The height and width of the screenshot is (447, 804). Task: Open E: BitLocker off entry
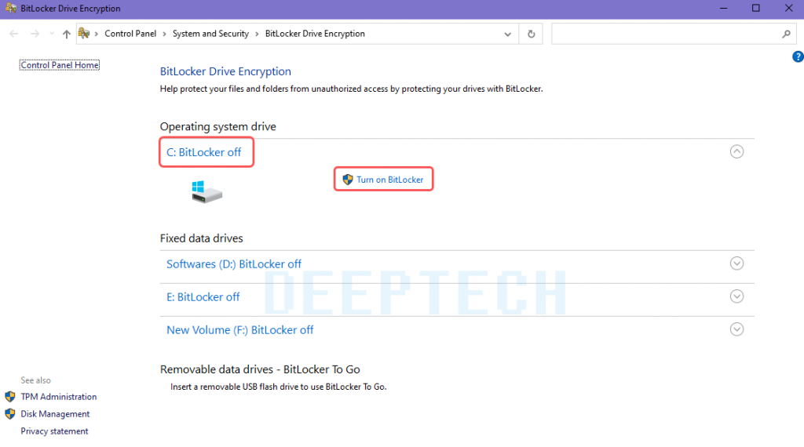(x=203, y=297)
